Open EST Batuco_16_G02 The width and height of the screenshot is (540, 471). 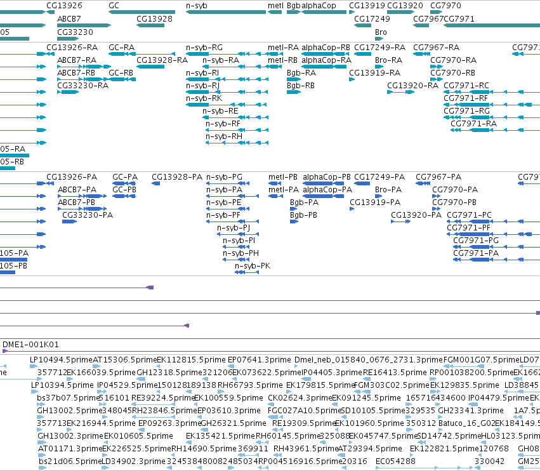466,423
